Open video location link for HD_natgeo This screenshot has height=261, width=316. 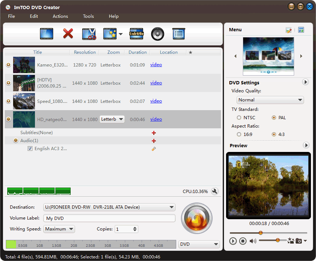click(156, 119)
